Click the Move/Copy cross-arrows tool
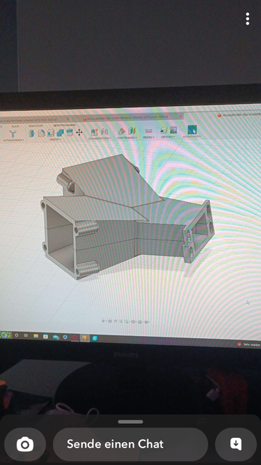The height and width of the screenshot is (465, 261). 79,132
